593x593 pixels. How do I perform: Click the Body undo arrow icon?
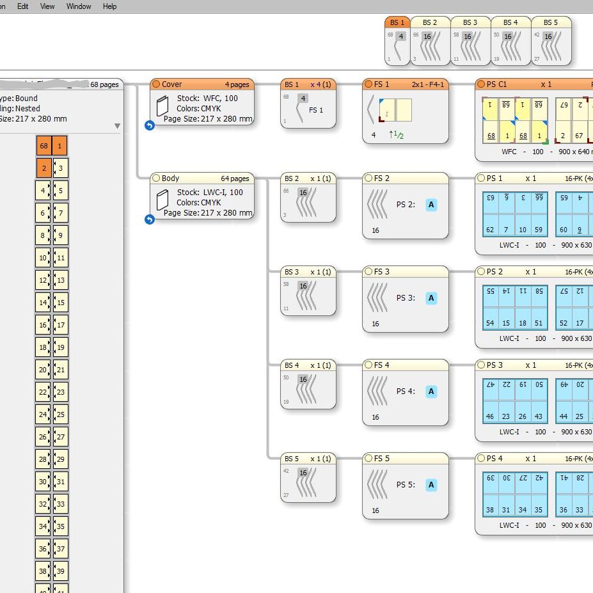[150, 219]
